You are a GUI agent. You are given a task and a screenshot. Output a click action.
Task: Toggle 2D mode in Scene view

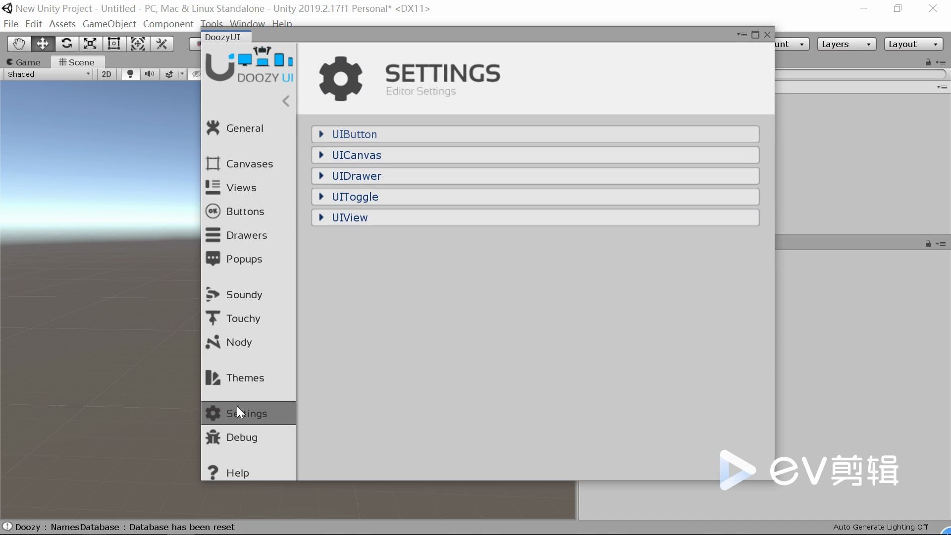click(x=106, y=74)
